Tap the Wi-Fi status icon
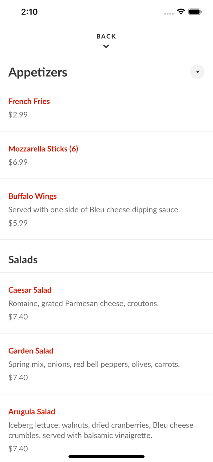 pos(181,11)
